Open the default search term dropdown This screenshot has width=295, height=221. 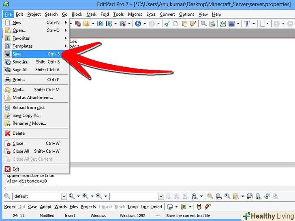(64, 196)
